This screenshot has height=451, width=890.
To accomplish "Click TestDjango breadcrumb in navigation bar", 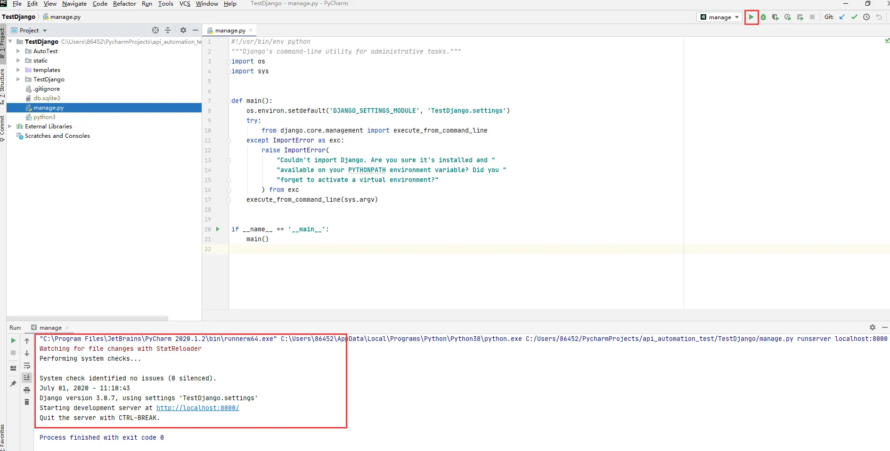I will tap(18, 17).
